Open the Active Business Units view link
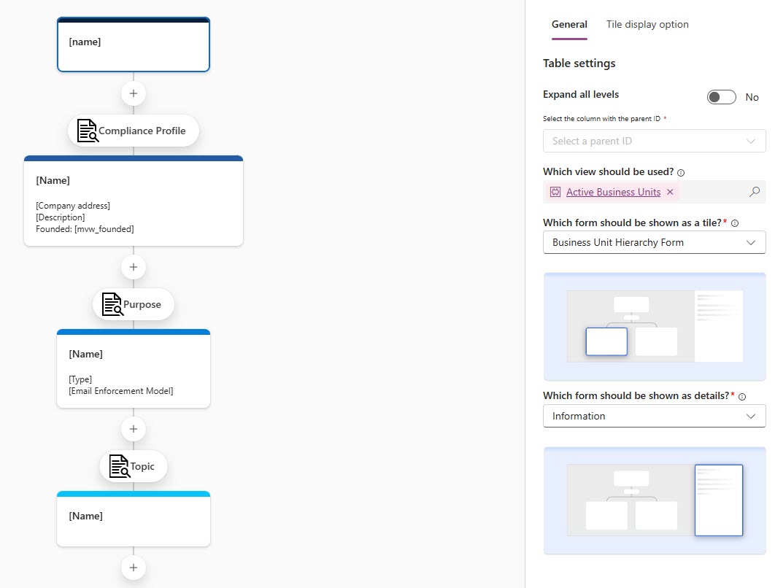This screenshot has height=588, width=775. 613,192
